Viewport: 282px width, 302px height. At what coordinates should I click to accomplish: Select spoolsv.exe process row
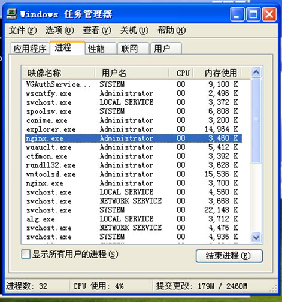[134, 111]
